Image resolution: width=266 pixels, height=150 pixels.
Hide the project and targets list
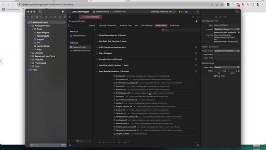pos(69,25)
